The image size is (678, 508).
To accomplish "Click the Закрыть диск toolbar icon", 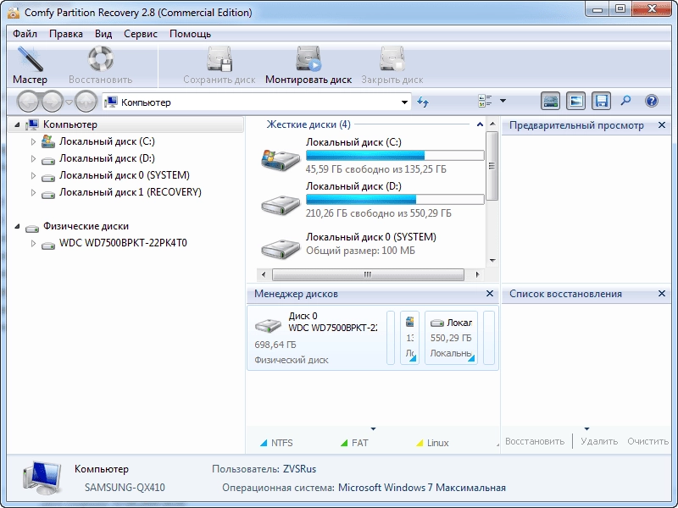I will tap(392, 59).
